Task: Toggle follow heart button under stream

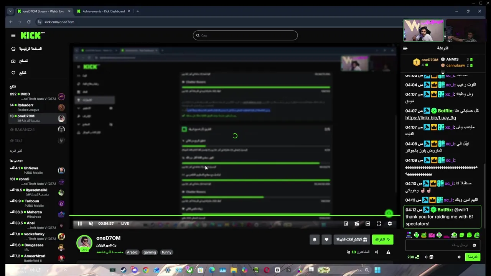Action: click(x=326, y=240)
